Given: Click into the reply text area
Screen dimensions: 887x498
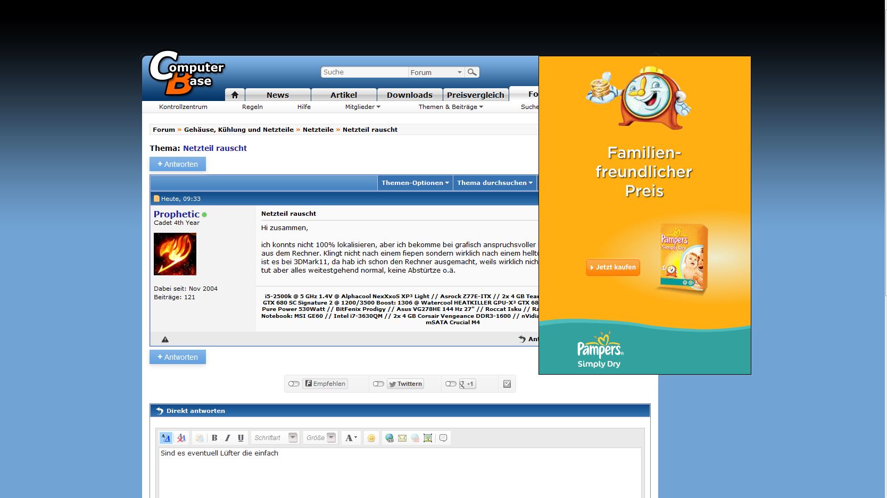Looking at the screenshot, I should click(x=400, y=473).
